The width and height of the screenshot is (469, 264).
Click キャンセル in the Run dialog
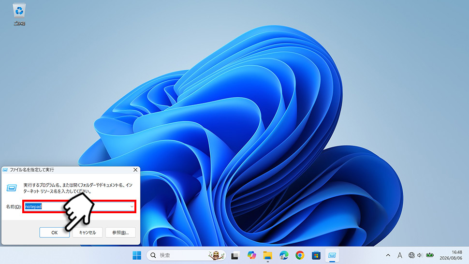pos(88,233)
